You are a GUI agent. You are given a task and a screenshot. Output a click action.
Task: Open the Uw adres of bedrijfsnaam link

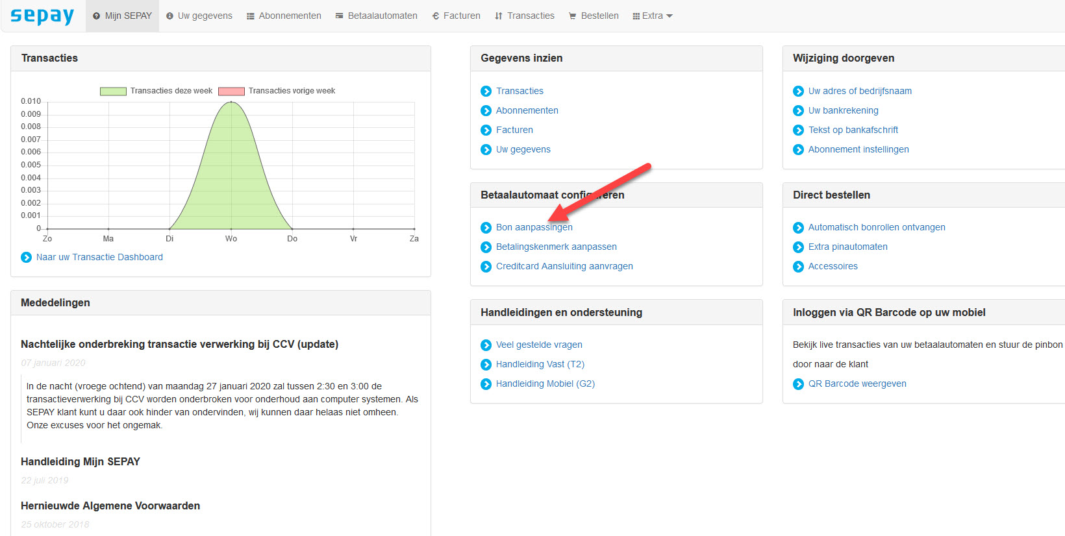(860, 91)
